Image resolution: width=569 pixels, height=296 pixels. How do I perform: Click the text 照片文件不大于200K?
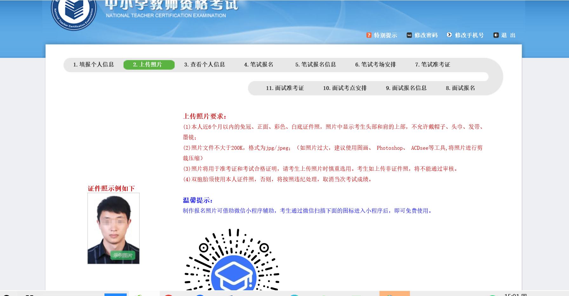pyautogui.click(x=217, y=148)
